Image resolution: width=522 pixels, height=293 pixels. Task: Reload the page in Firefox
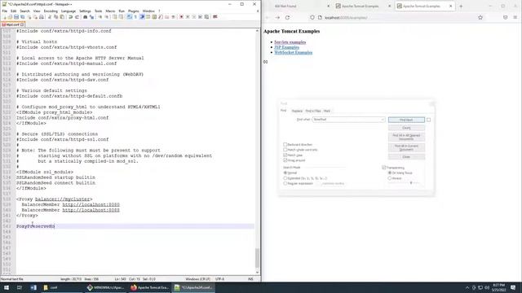pos(287,18)
